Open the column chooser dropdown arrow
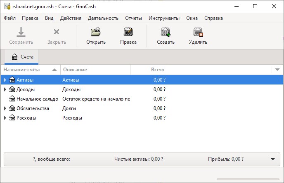Image resolution: width=284 pixels, height=183 pixels. tap(277, 70)
